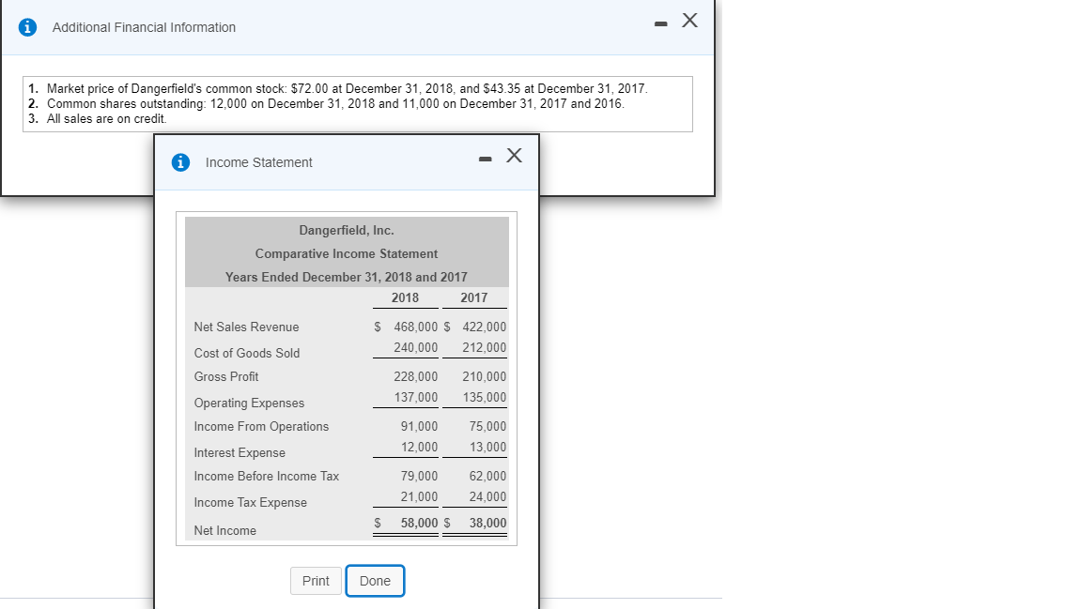This screenshot has height=609, width=1082.
Task: Click the Print button
Action: click(316, 581)
